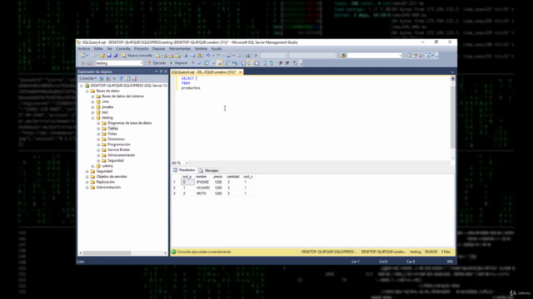This screenshot has height=299, width=533.
Task: Collapse the testing database node
Action: coord(92,118)
